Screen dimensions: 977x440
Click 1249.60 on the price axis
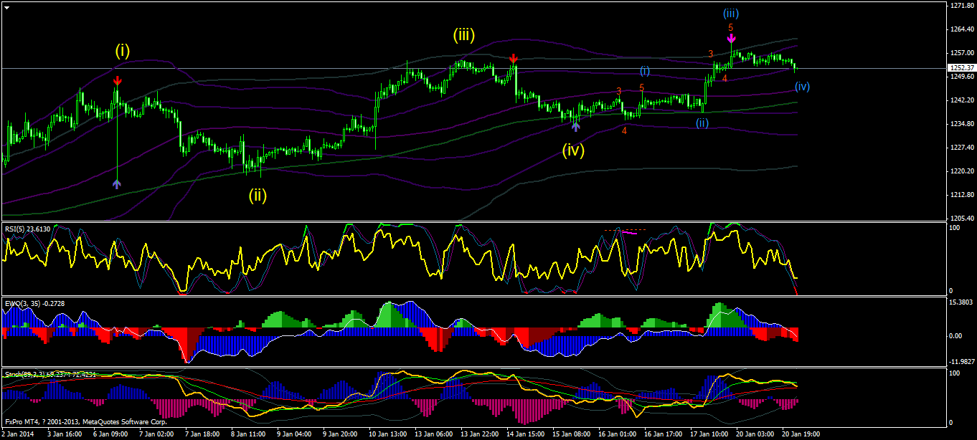pyautogui.click(x=961, y=77)
